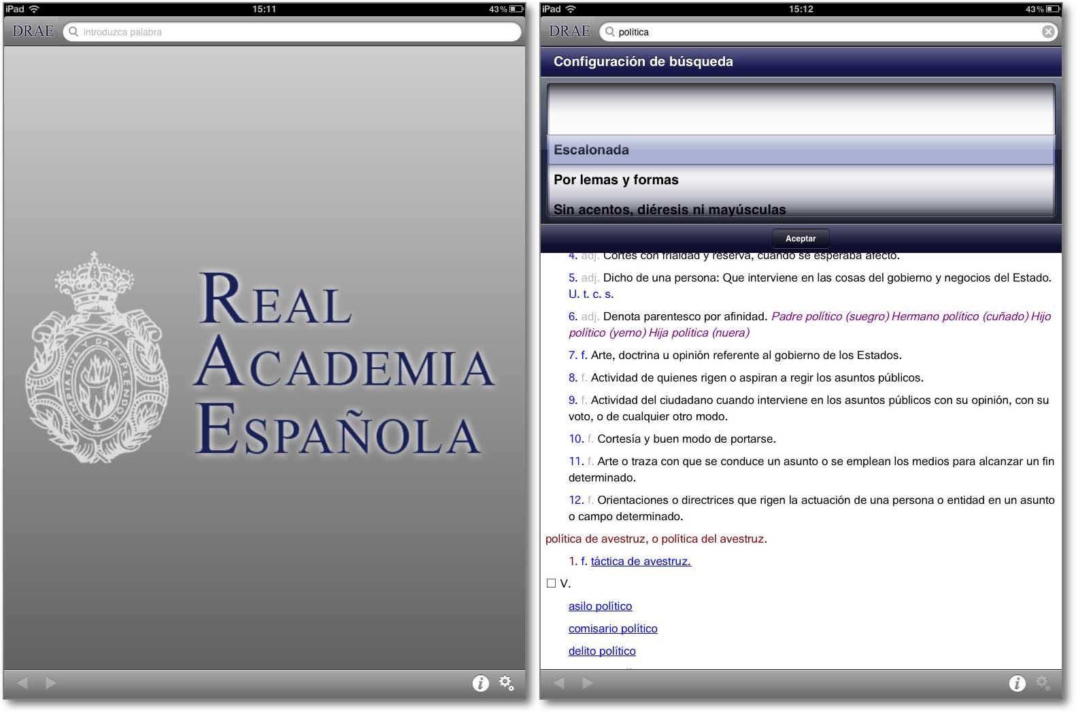Tap the back arrow on the right iPad toolbar
Image resolution: width=1076 pixels, height=714 pixels.
(559, 683)
